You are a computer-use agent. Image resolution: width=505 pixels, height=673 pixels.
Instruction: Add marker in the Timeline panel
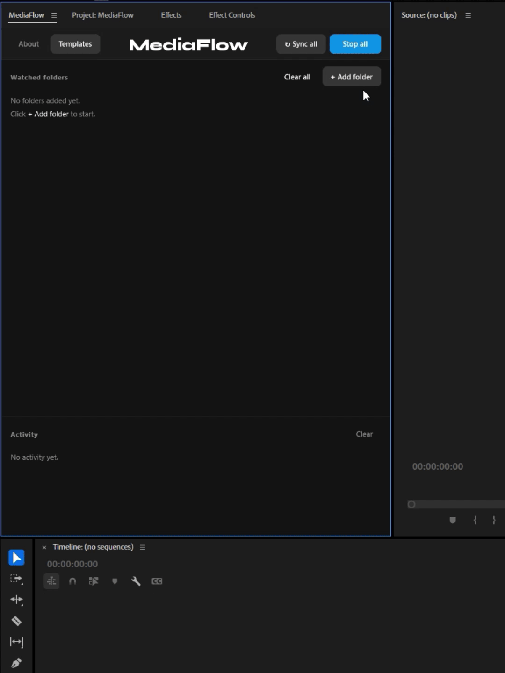115,581
